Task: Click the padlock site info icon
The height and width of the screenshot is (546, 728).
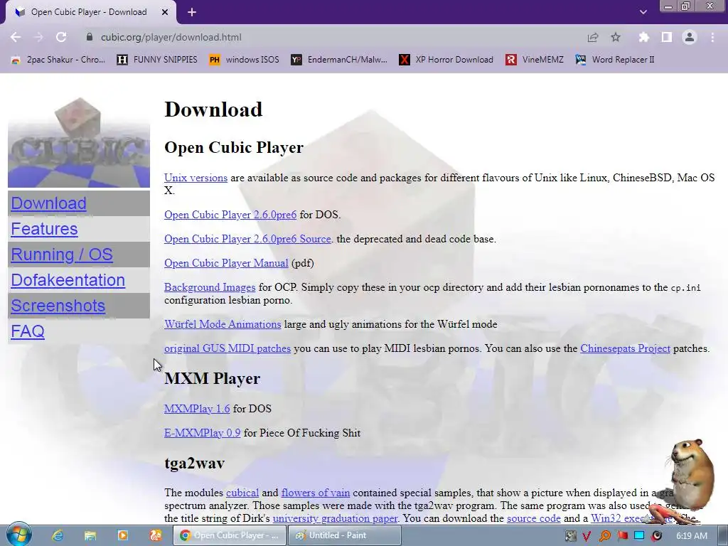Action: click(x=90, y=37)
